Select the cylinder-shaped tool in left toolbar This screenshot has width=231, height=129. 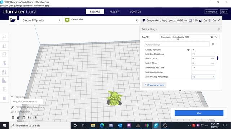(x=4, y=98)
